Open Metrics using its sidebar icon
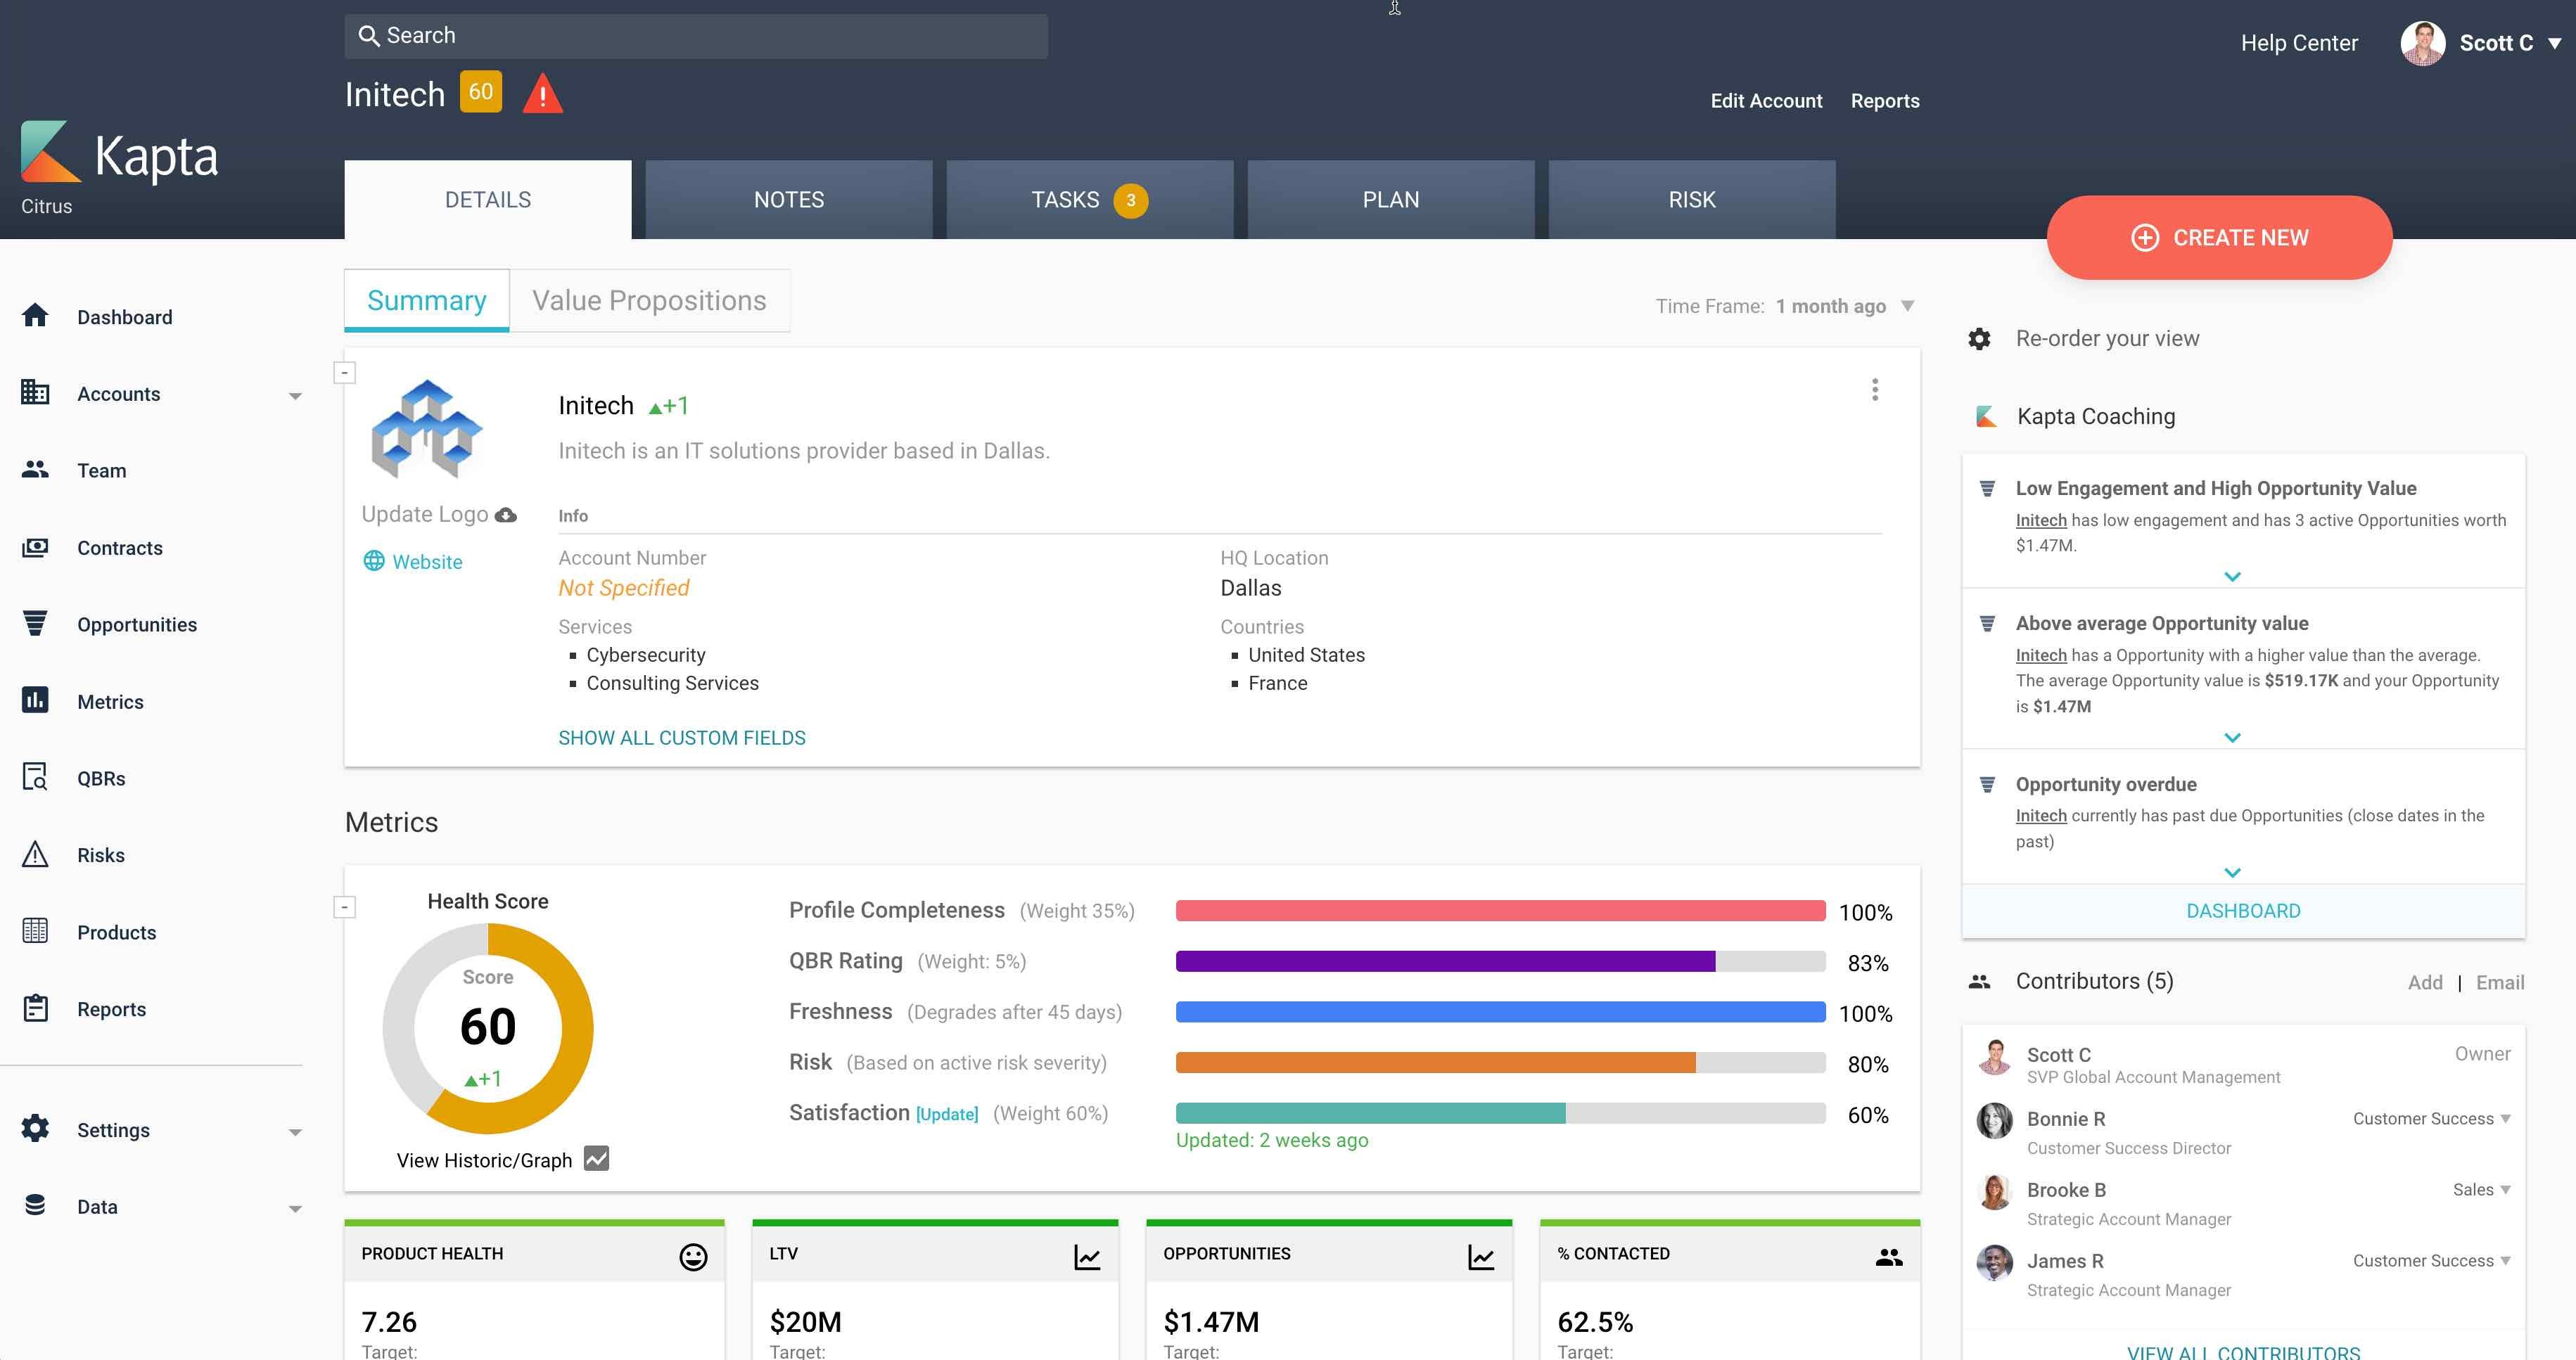 34,700
